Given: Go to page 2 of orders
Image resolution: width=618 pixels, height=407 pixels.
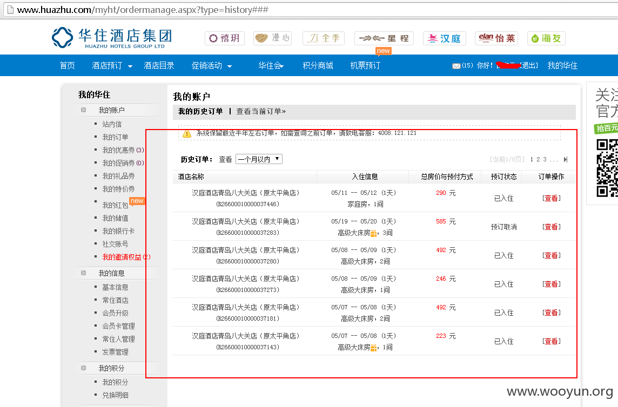Looking at the screenshot, I should click(x=538, y=160).
